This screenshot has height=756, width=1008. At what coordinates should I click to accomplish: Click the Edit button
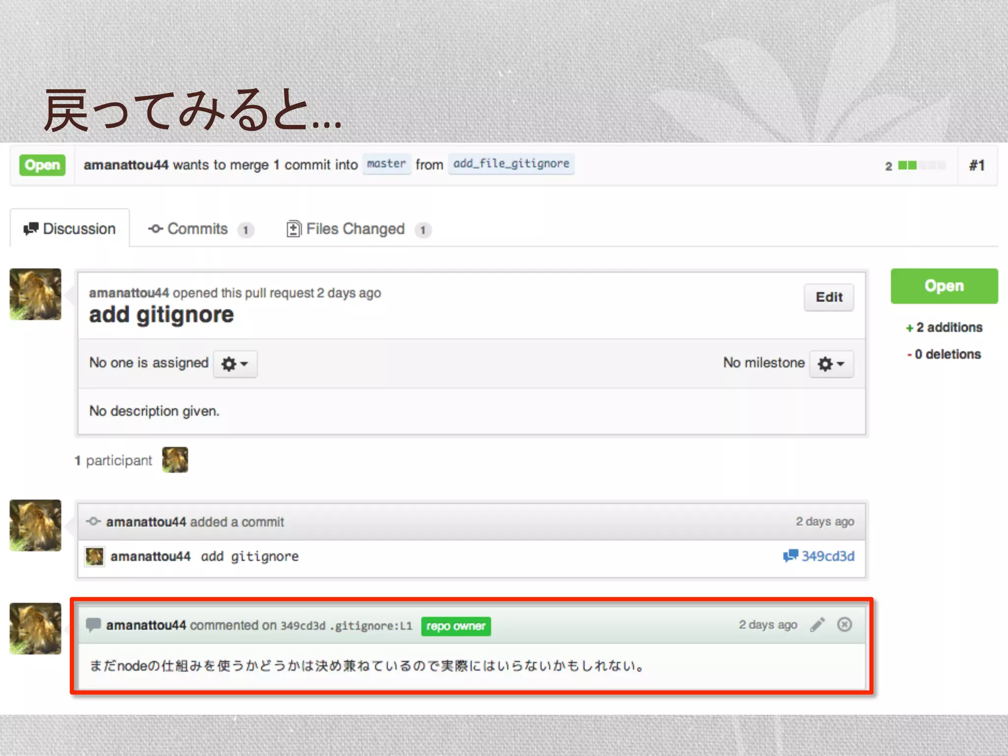coord(829,297)
